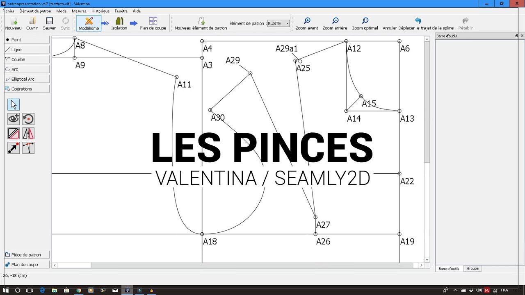Click the canvas scroll-right arrow
The height and width of the screenshot is (295, 525).
(x=421, y=265)
